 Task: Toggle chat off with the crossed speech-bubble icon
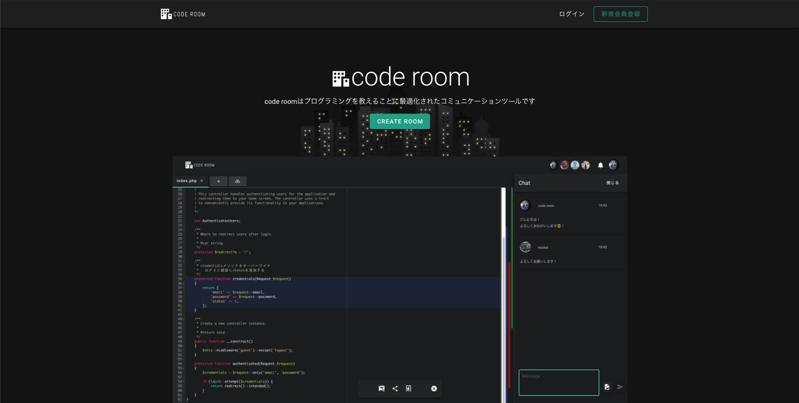(x=381, y=388)
